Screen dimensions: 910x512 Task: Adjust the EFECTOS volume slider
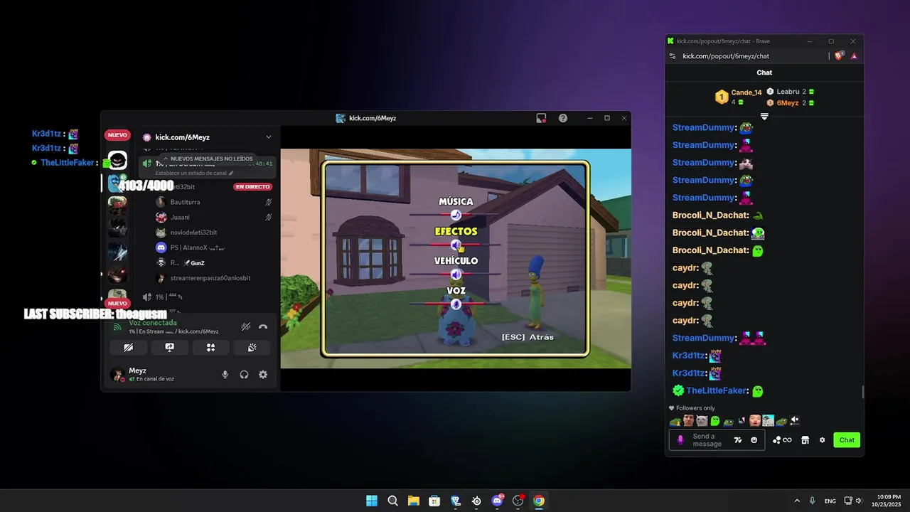[456, 245]
